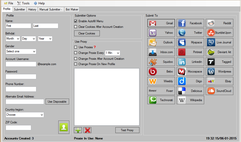Pick the Delicious button
Image resolution: width=241 pixels, height=142 pixels.
coord(190,91)
